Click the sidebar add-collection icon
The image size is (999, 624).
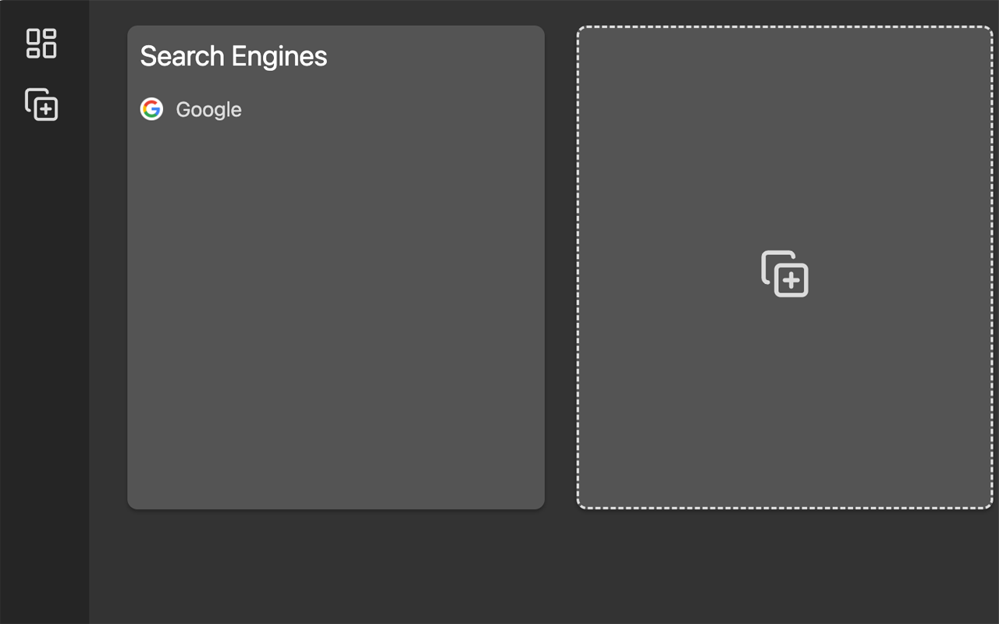pos(41,105)
